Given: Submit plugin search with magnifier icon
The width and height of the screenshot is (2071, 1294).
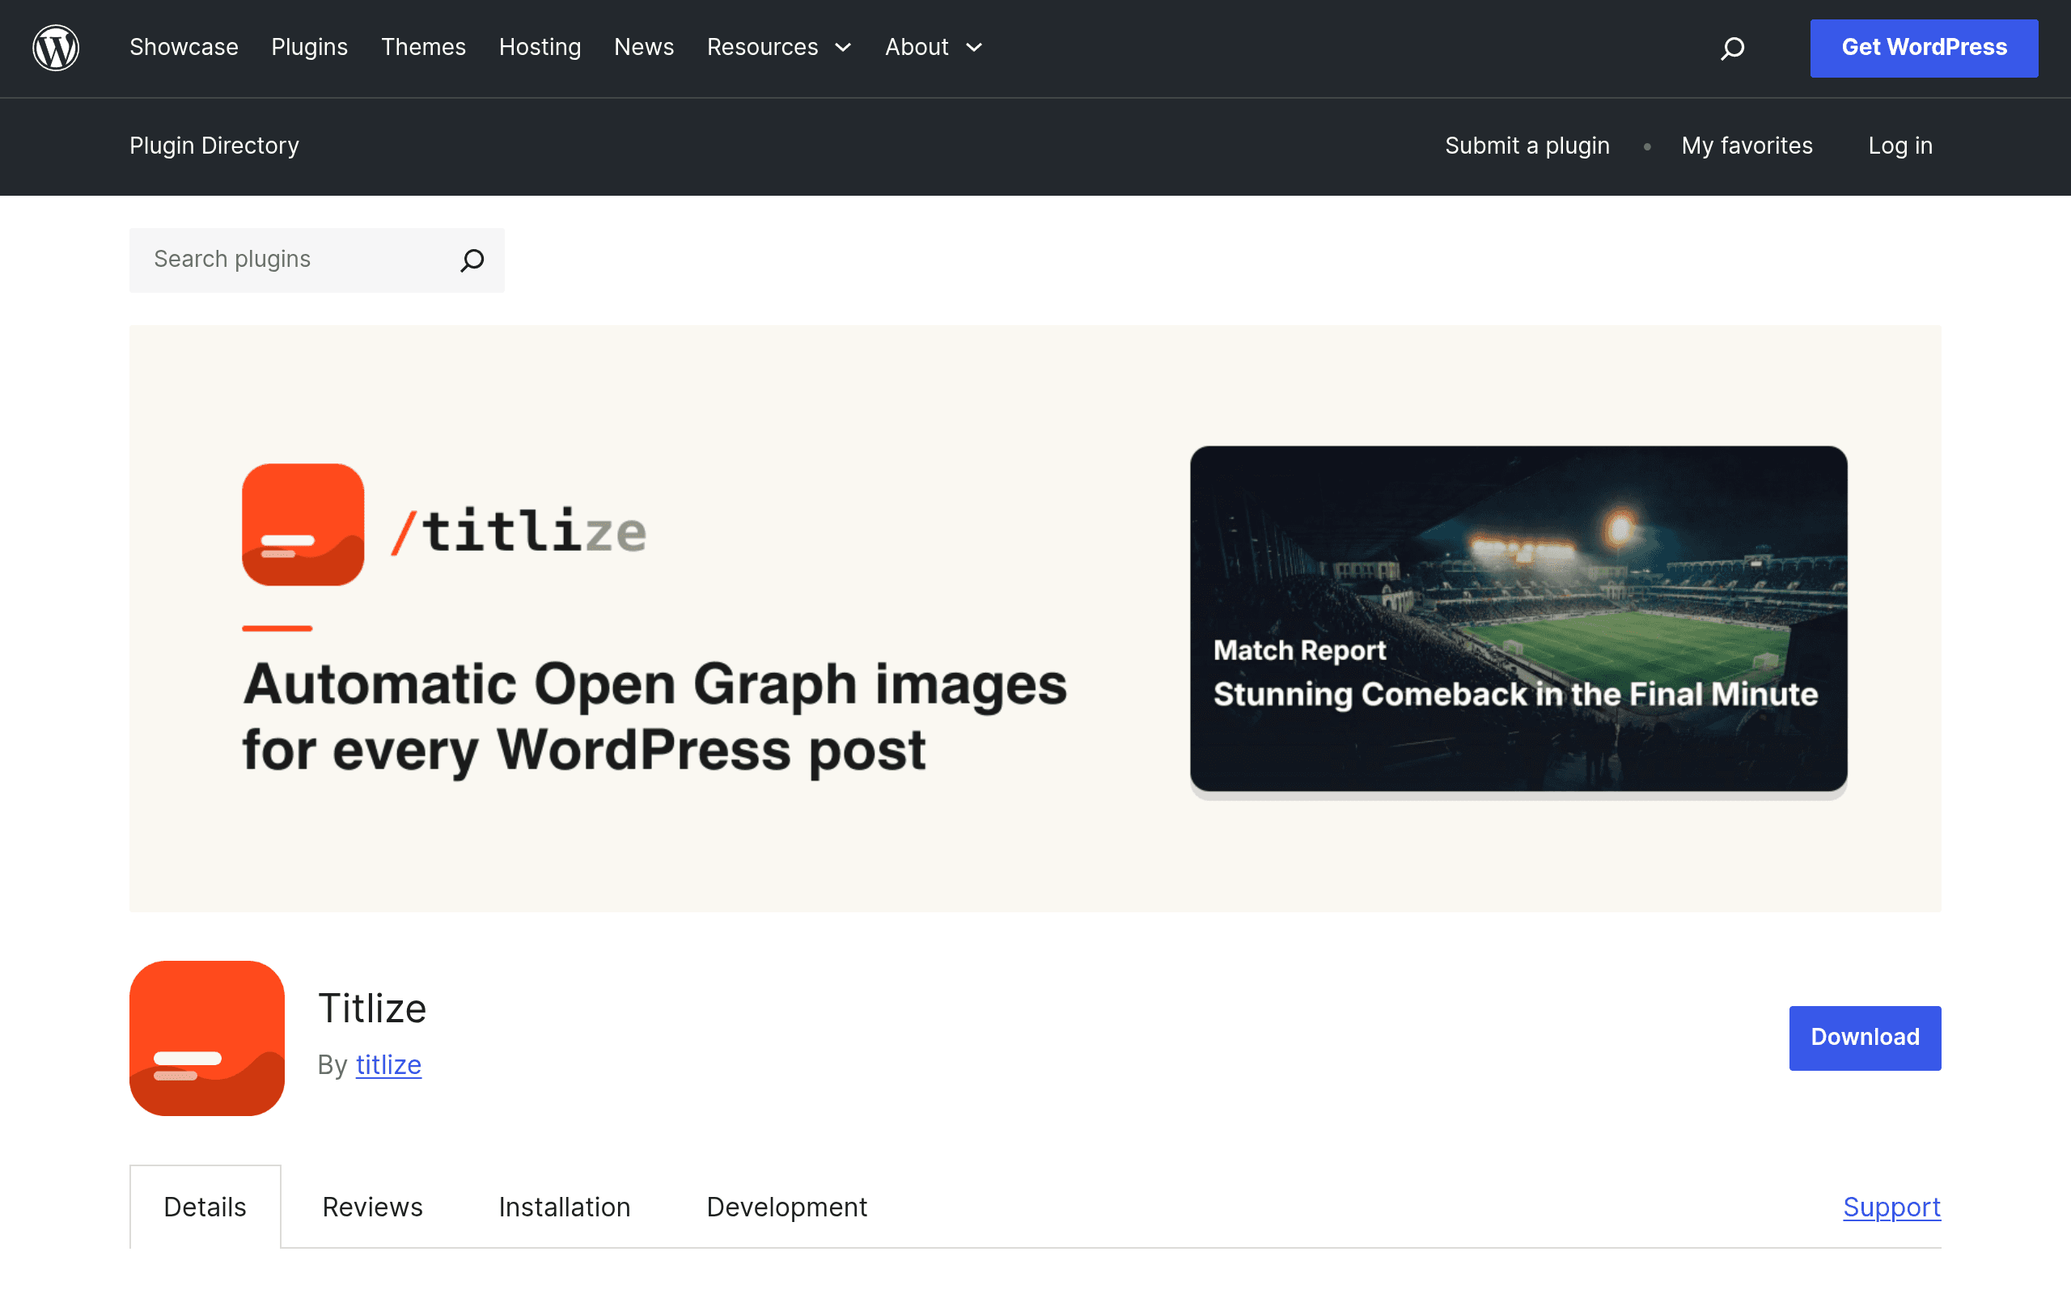Looking at the screenshot, I should (472, 260).
